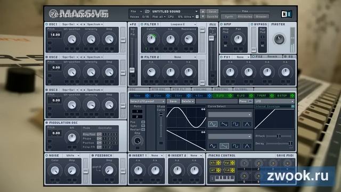
Task: Enable the Noise section power button
Action: click(x=46, y=155)
